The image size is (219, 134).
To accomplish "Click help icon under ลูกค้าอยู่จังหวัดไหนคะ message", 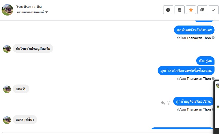I will click(213, 38).
